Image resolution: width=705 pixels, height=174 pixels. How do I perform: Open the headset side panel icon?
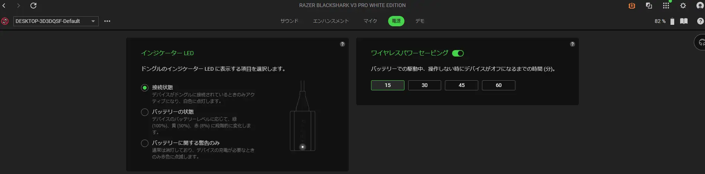(x=700, y=43)
